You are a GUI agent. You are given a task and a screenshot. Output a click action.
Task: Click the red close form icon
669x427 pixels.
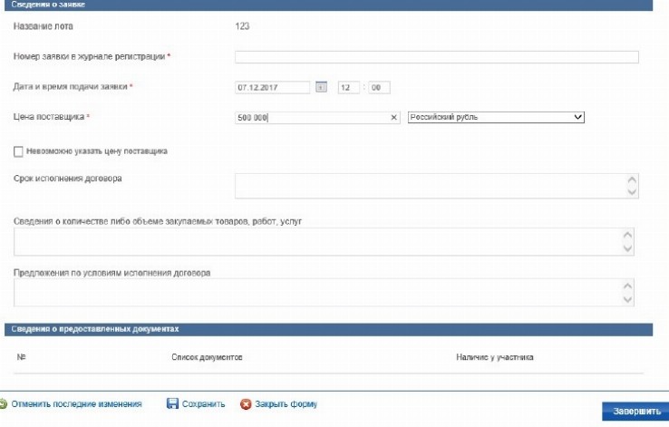(245, 403)
